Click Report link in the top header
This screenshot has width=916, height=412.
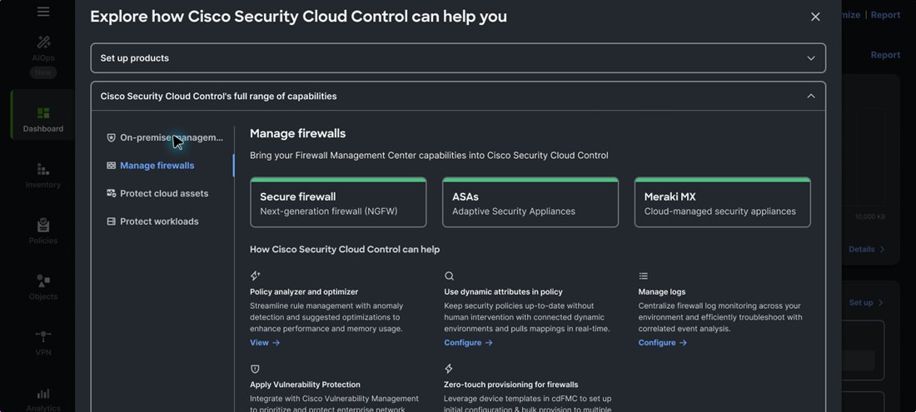tap(886, 15)
